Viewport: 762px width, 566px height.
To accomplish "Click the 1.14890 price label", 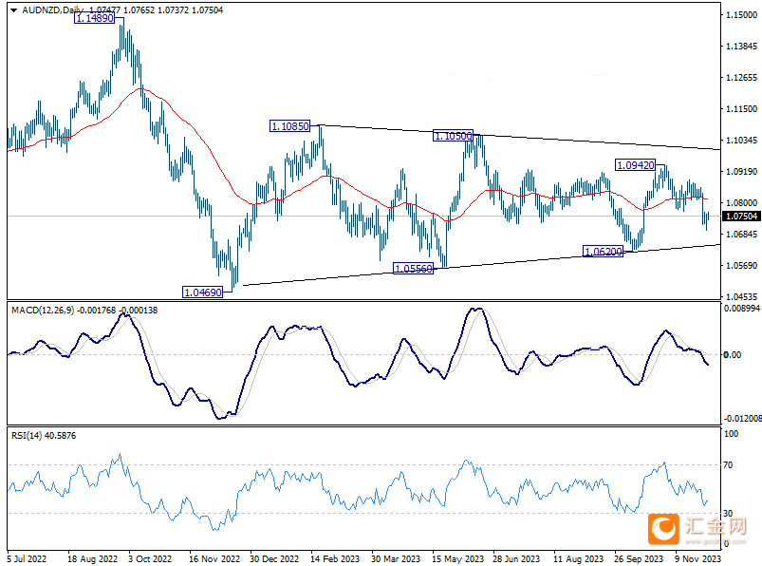I will click(95, 18).
